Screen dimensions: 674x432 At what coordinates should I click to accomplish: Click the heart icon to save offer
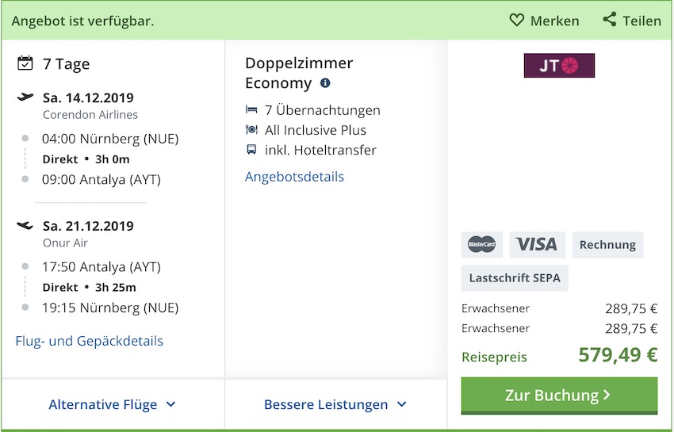tap(517, 20)
